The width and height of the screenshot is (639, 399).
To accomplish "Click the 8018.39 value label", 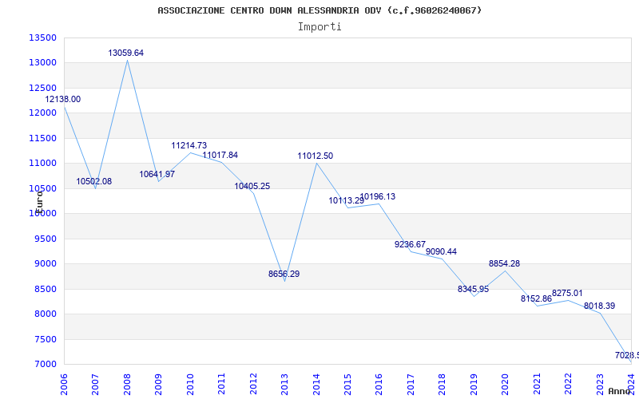I will [599, 306].
